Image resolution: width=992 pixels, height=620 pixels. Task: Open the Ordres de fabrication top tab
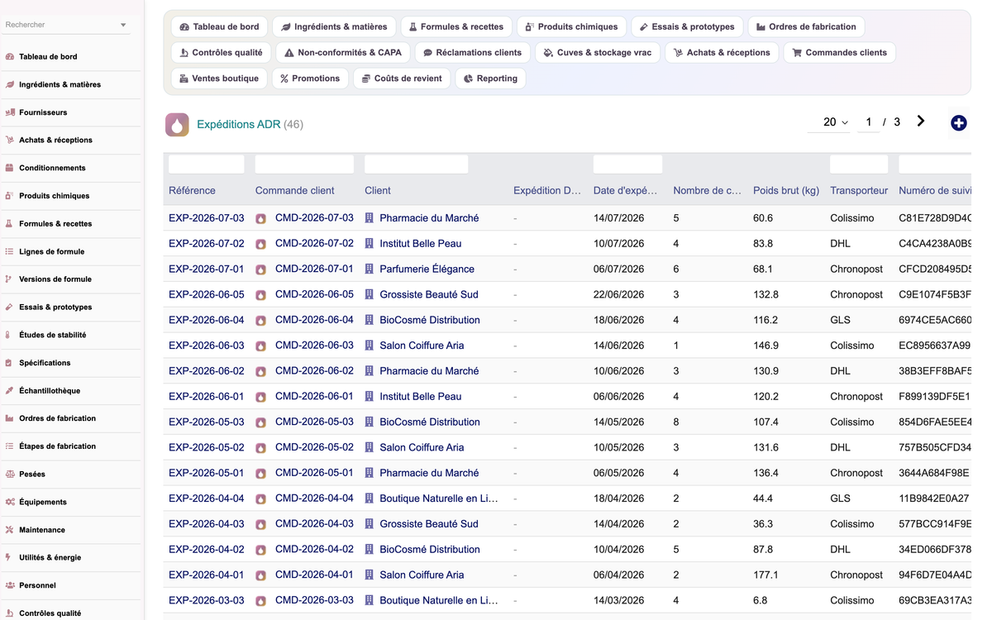806,26
